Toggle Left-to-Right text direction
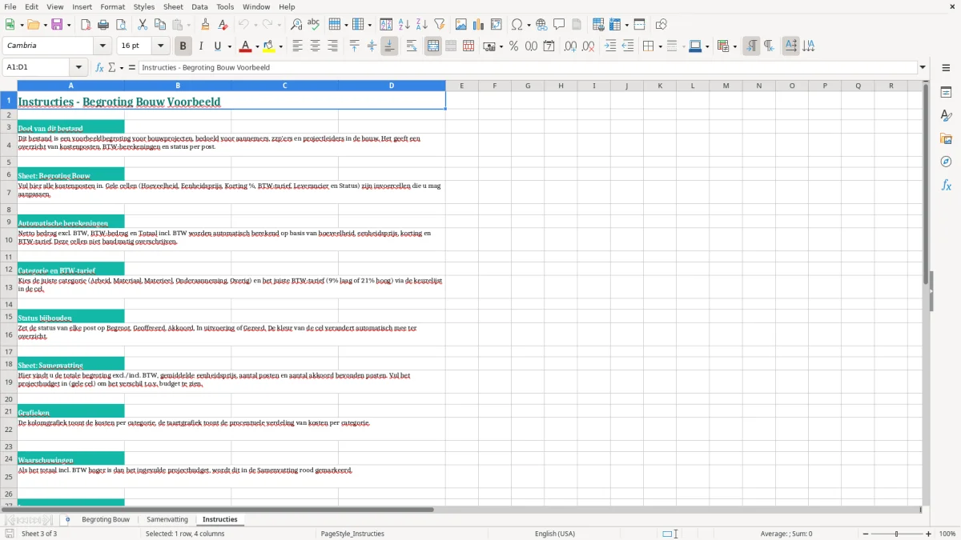 [x=751, y=46]
